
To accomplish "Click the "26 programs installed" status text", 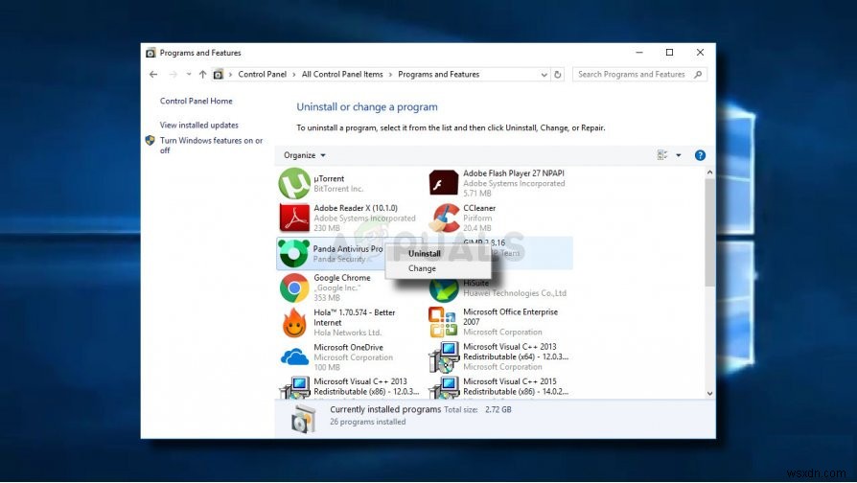I will pyautogui.click(x=368, y=422).
